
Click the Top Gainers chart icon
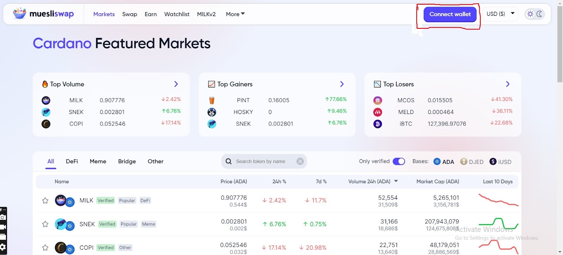(x=211, y=84)
